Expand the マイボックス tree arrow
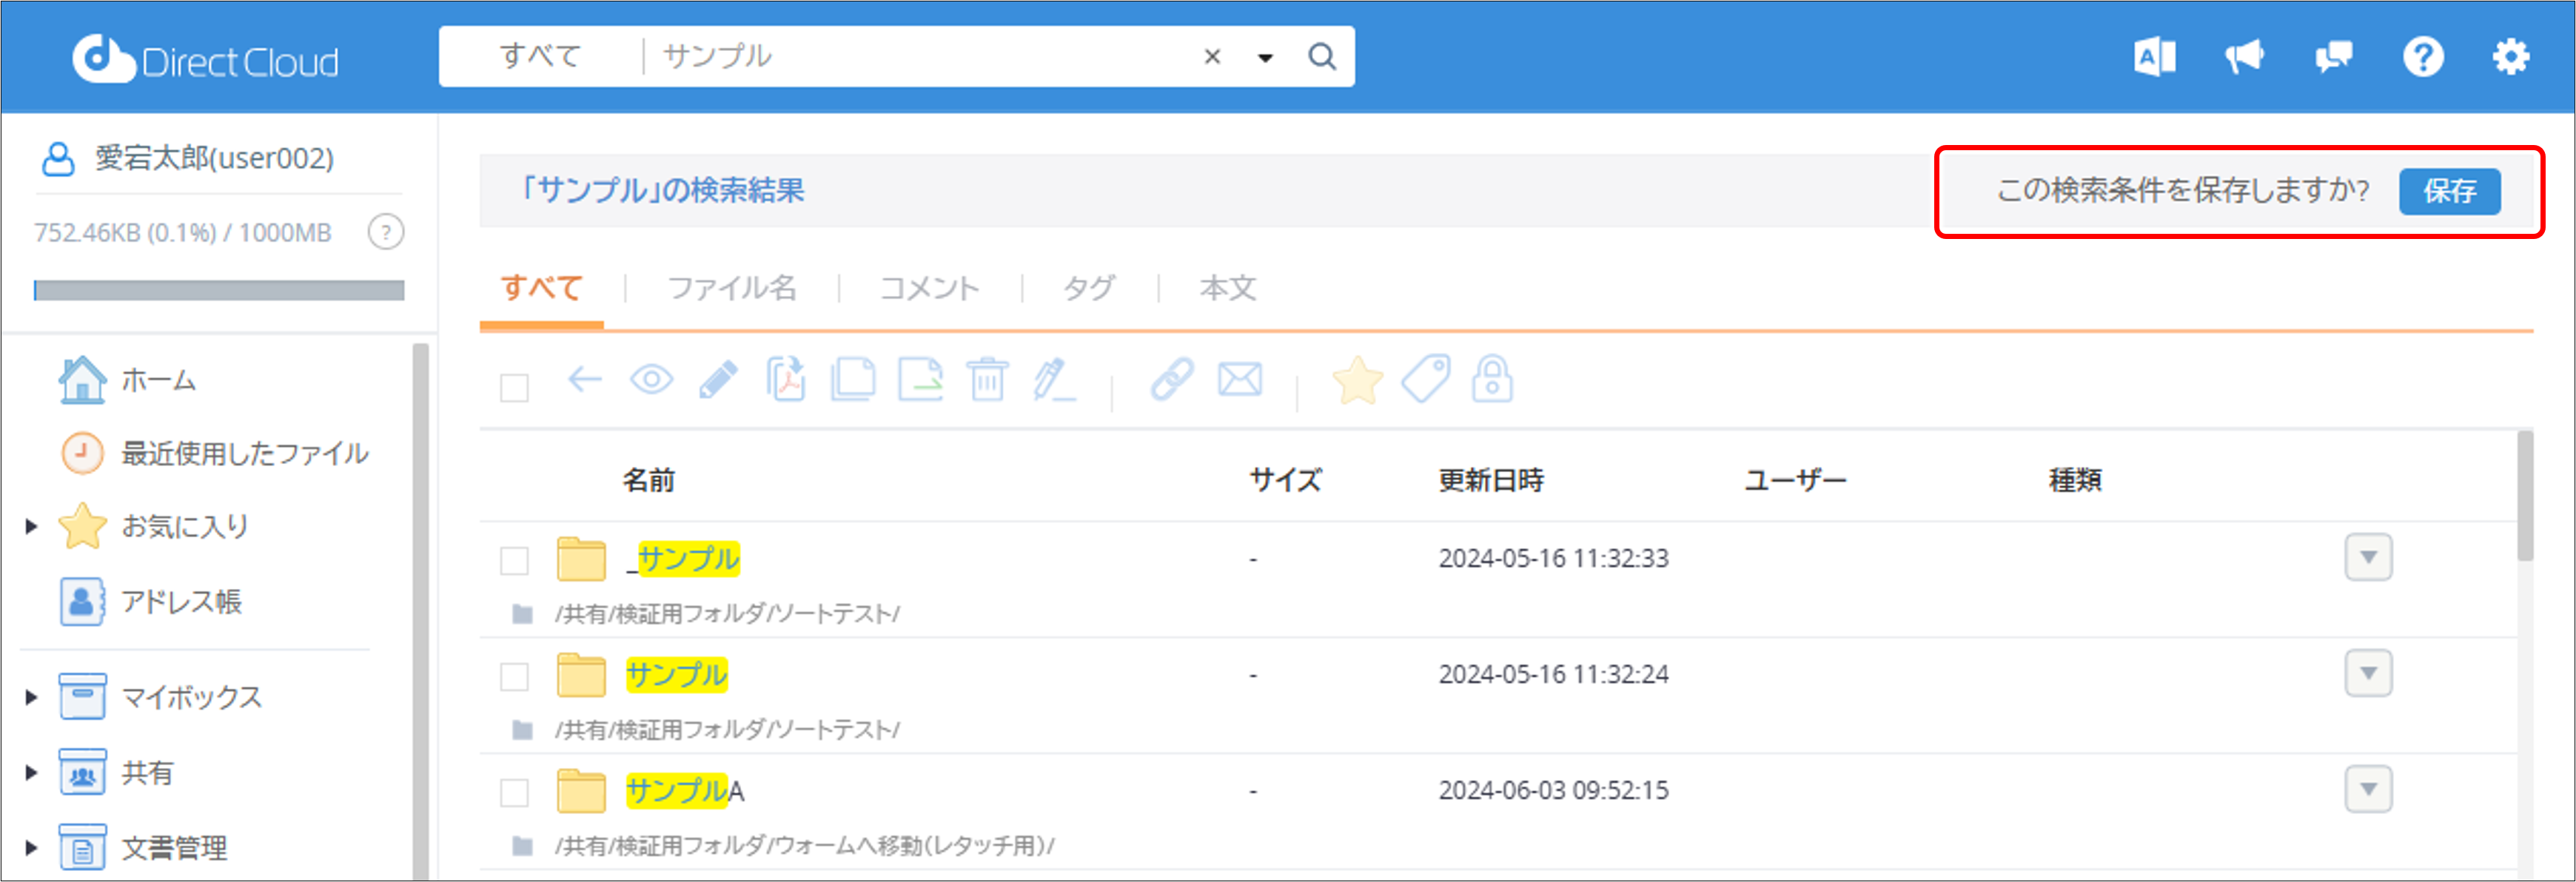Screen dimensions: 2576x882 coord(31,697)
